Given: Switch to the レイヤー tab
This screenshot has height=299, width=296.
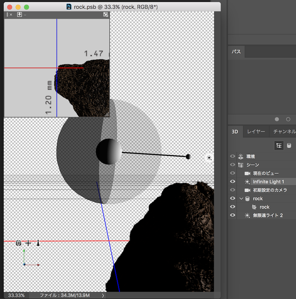Looking at the screenshot, I should point(256,132).
